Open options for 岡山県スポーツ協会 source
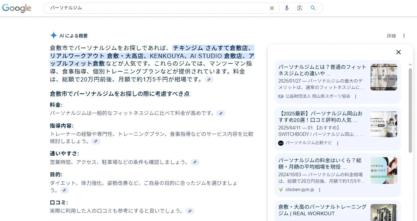 pos(356,97)
